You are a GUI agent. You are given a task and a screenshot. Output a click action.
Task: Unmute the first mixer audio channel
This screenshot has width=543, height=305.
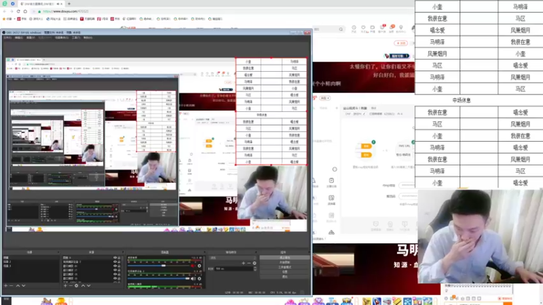point(193,266)
